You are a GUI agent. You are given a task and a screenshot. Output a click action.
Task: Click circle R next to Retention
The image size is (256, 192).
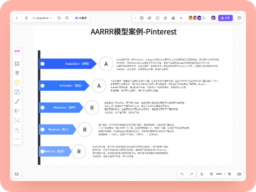(92, 108)
